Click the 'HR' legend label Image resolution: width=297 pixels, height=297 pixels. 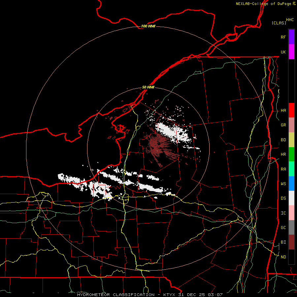coord(283,154)
